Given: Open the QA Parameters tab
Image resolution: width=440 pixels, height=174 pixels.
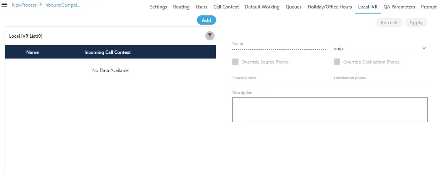Looking at the screenshot, I should (x=399, y=7).
